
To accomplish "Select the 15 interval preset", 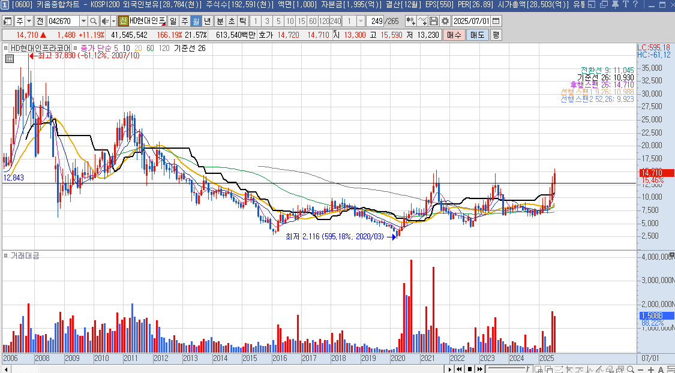I will click(x=301, y=21).
